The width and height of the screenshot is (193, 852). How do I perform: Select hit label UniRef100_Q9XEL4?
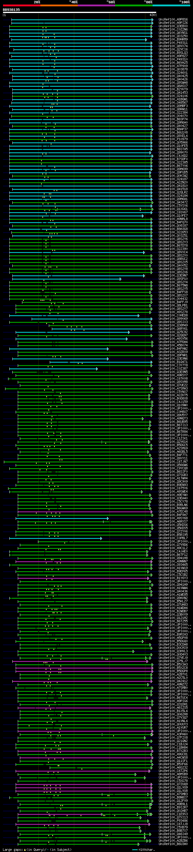173,136
